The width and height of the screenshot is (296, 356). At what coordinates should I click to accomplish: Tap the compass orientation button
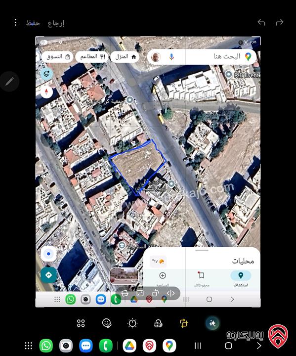46,92
